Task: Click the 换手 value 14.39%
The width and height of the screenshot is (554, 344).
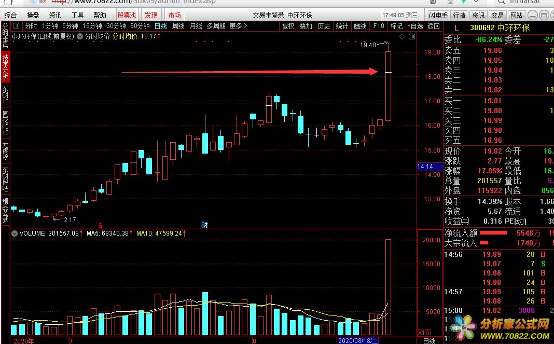Action: (x=490, y=201)
